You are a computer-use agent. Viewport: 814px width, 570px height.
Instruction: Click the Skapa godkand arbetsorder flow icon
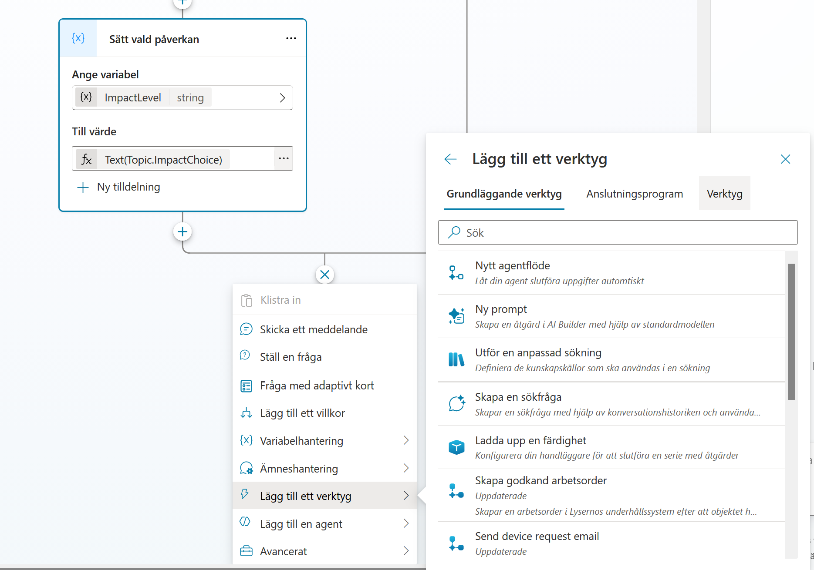[x=456, y=491]
